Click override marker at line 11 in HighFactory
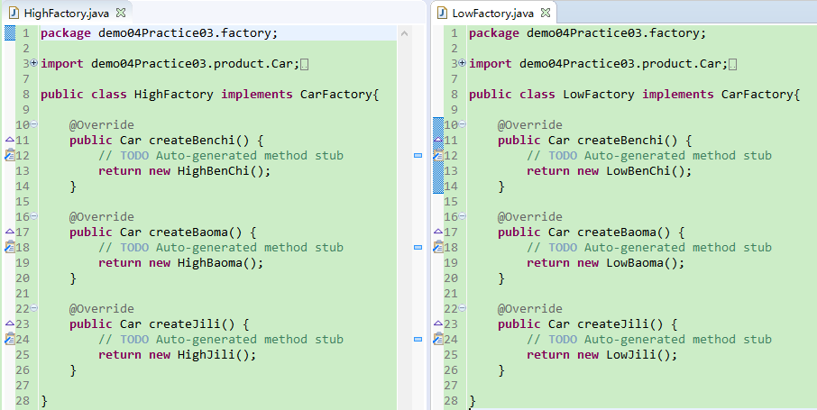The image size is (817, 410). pyautogui.click(x=9, y=140)
